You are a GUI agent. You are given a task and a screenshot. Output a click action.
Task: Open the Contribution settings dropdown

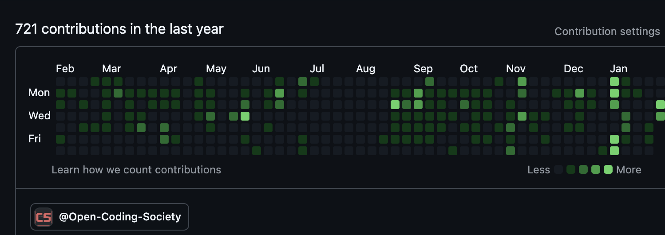(x=607, y=31)
